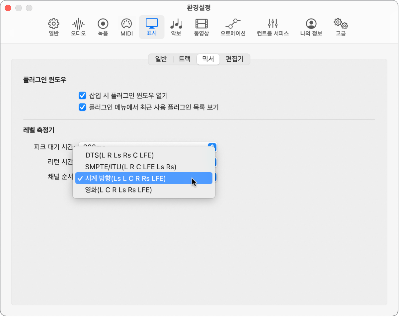Select the 오디오 waveform icon
This screenshot has height=317, width=399.
point(78,24)
